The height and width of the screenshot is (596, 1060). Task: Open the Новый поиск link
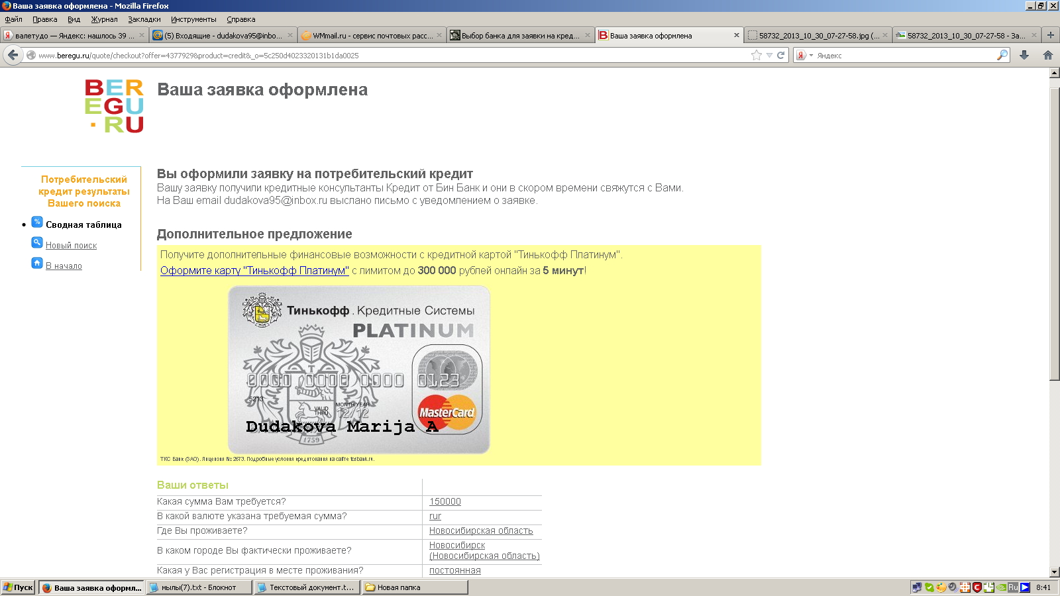pyautogui.click(x=71, y=245)
